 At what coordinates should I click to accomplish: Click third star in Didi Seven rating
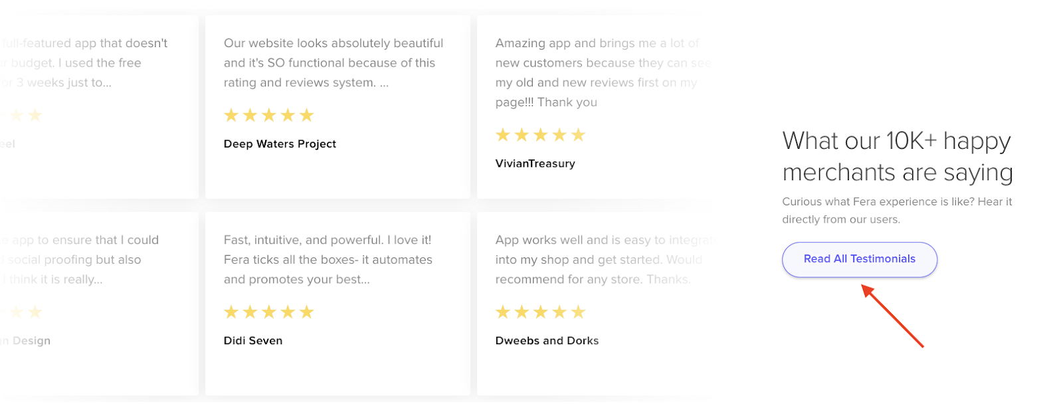pyautogui.click(x=268, y=312)
